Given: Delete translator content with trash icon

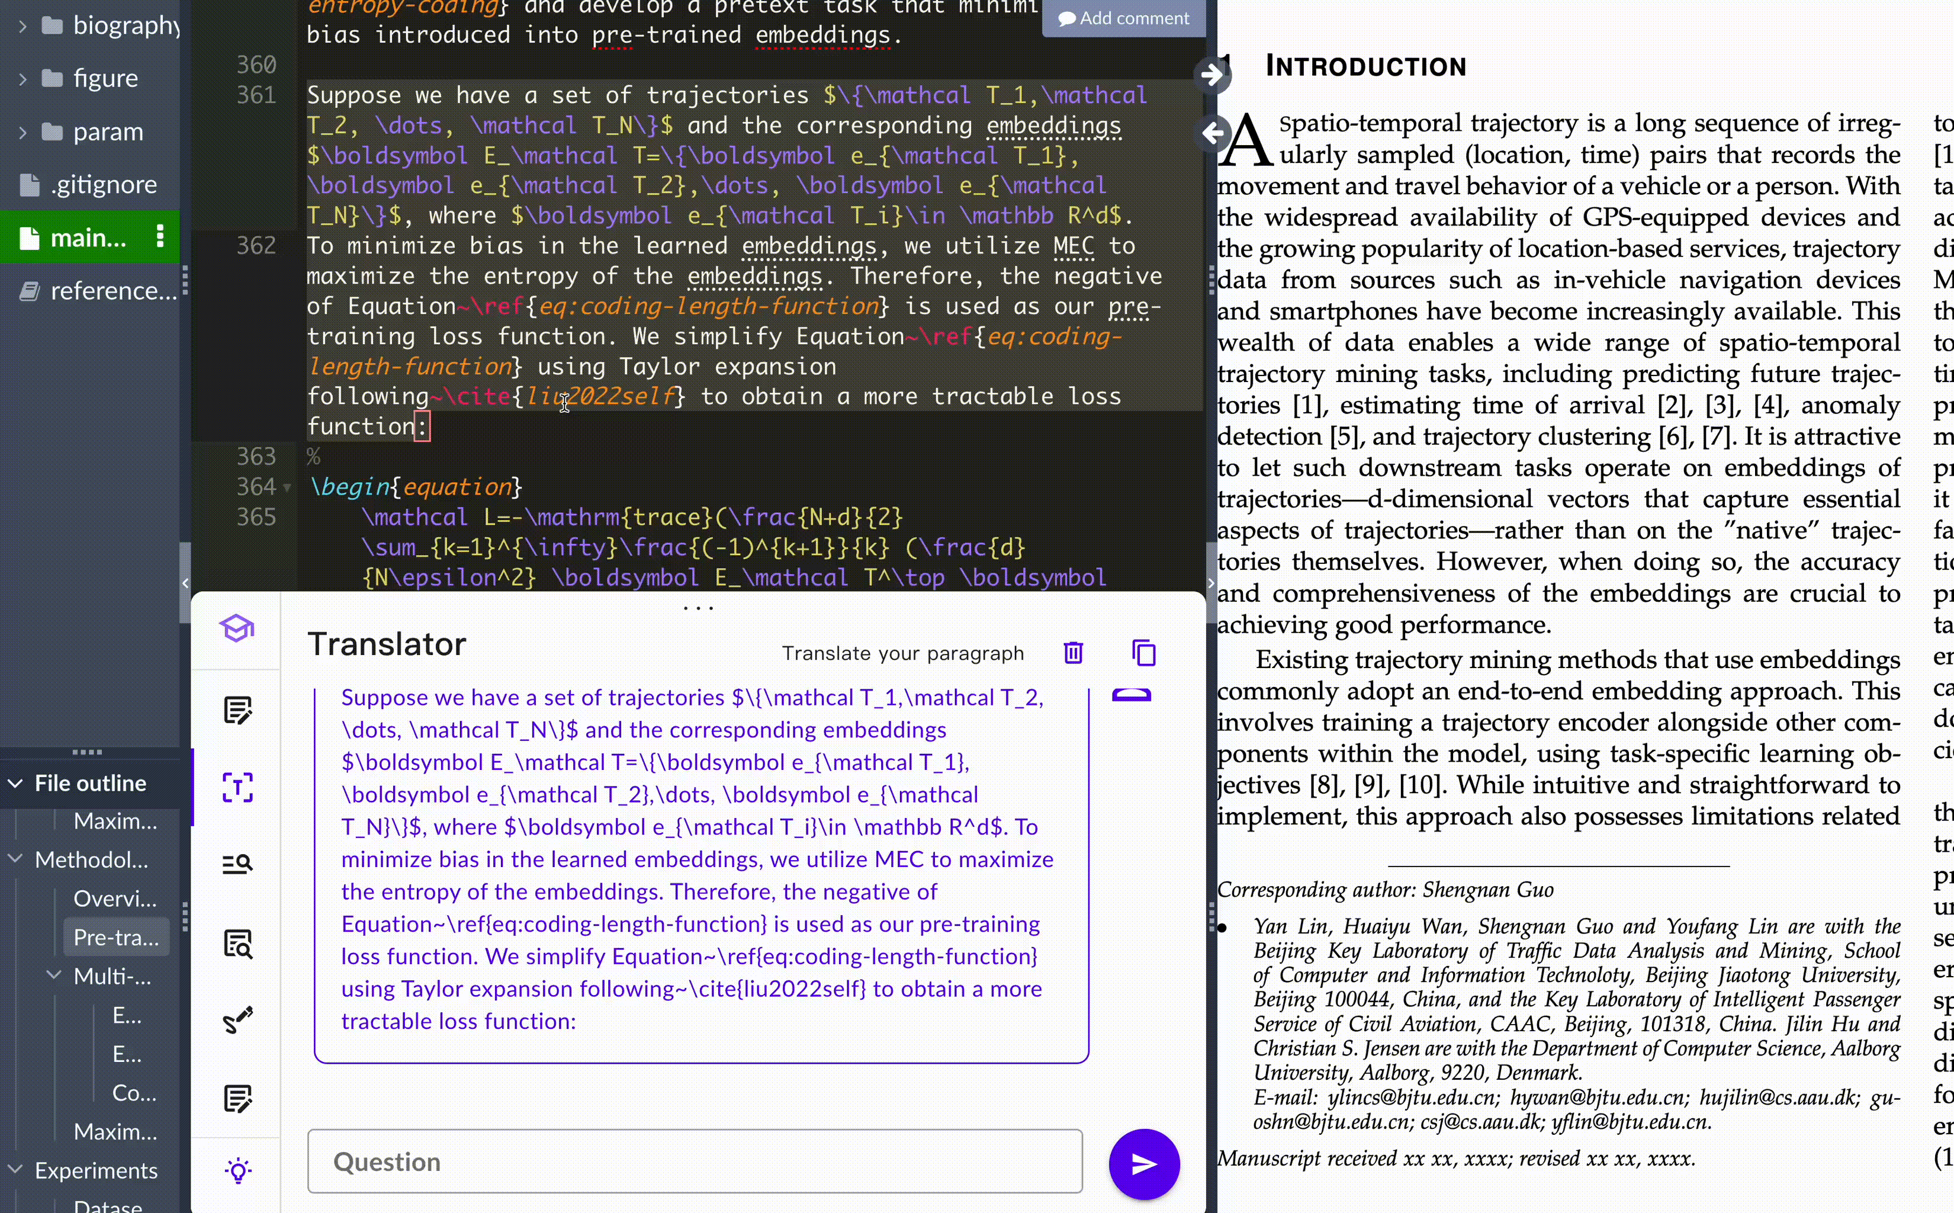Looking at the screenshot, I should click(x=1073, y=653).
